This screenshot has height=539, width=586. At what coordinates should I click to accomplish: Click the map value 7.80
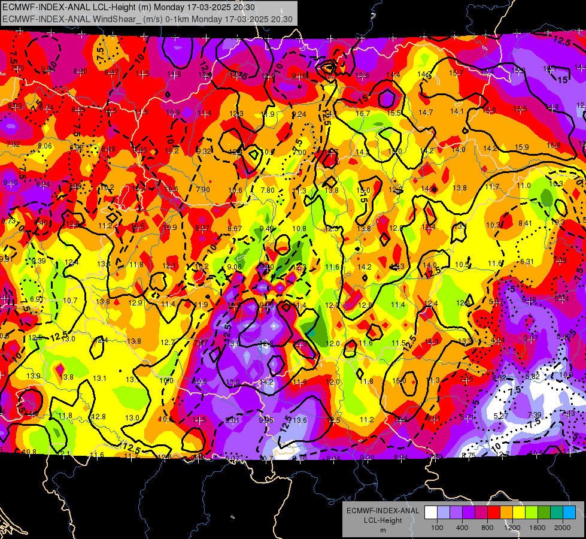point(268,190)
